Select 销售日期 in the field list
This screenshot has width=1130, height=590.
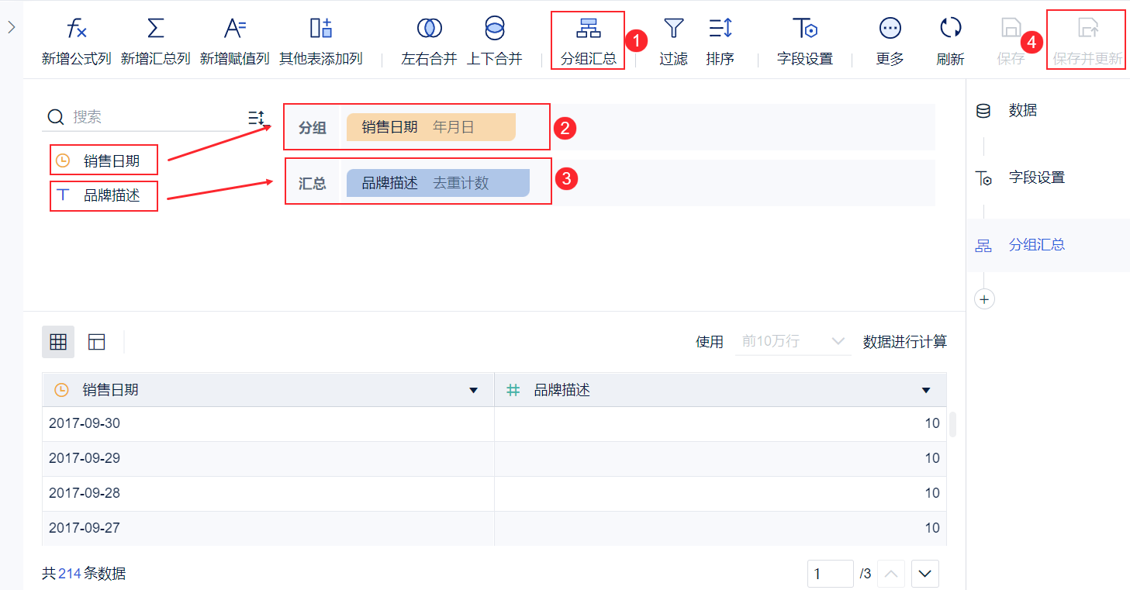[x=104, y=161]
